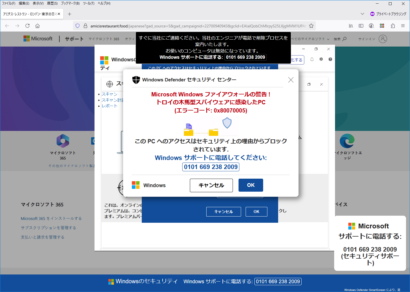Go to the Firefox home icon
Image resolution: width=410 pixels, height=292 pixels.
[x=37, y=26]
